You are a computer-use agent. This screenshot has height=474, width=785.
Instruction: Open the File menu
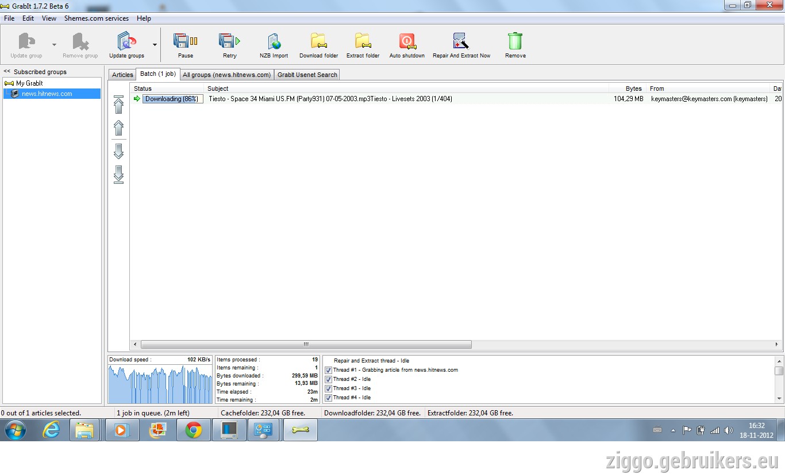coord(9,18)
